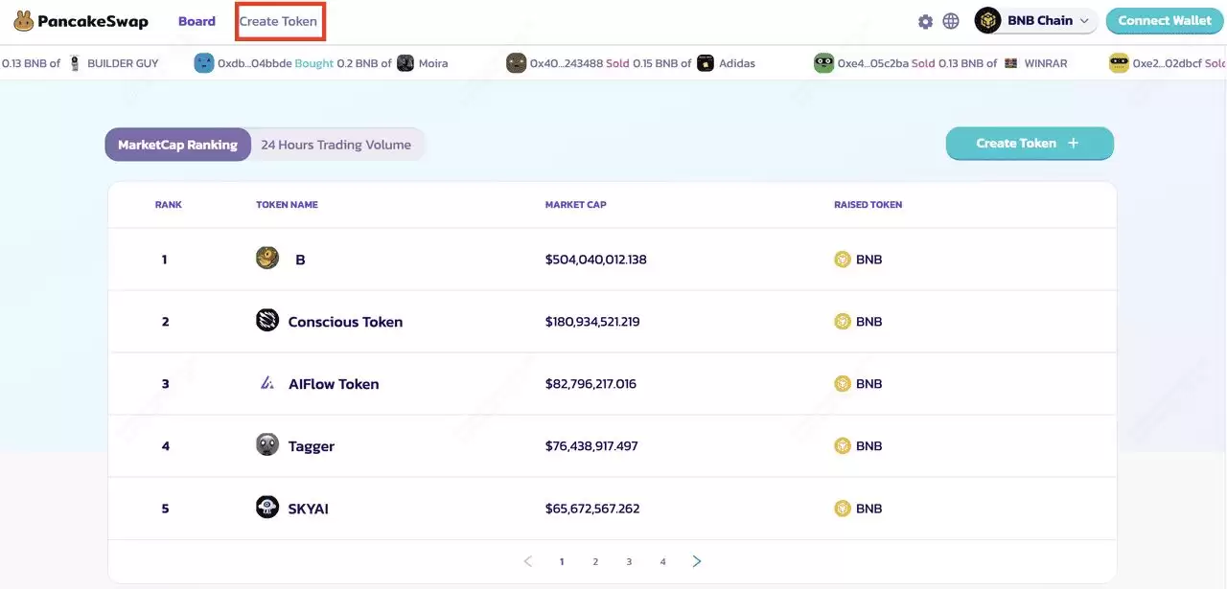
Task: Go to next page with right arrow
Action: coord(696,561)
